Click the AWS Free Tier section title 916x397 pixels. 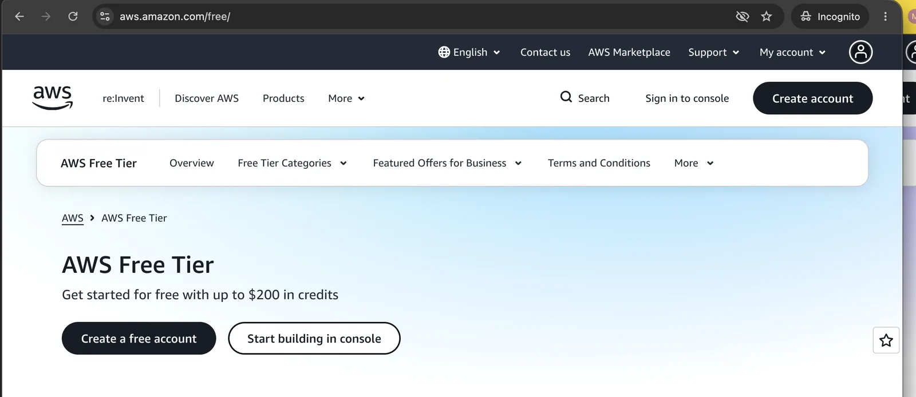click(x=98, y=163)
